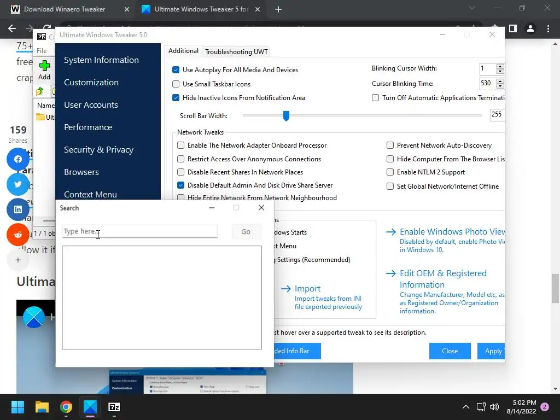The height and width of the screenshot is (420, 560).
Task: Click the Edit OEM arrow icon
Action: point(391,273)
